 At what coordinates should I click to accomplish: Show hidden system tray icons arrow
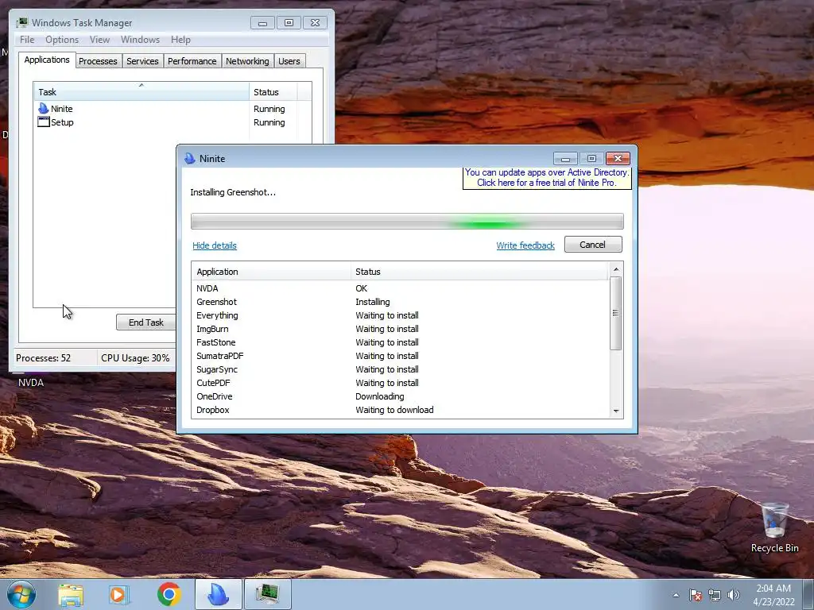(x=676, y=595)
